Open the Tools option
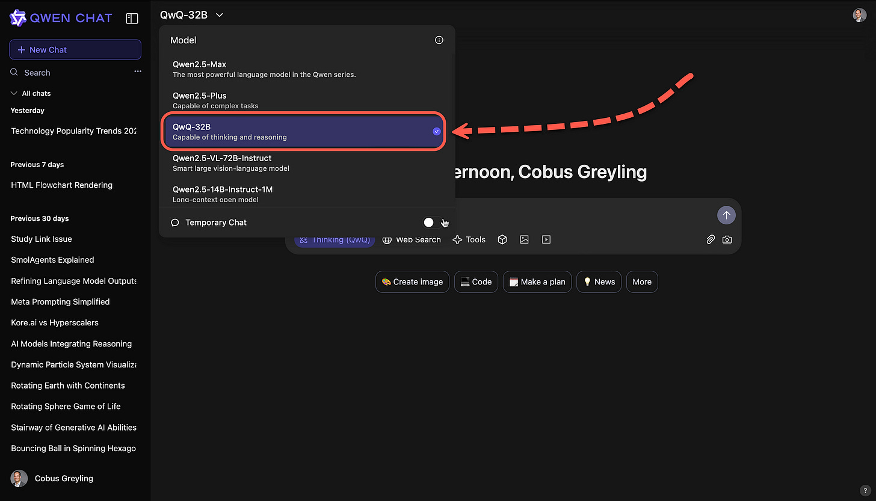The height and width of the screenshot is (501, 876). [469, 239]
